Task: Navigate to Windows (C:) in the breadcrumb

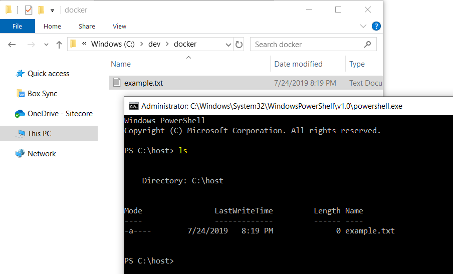Action: click(113, 44)
